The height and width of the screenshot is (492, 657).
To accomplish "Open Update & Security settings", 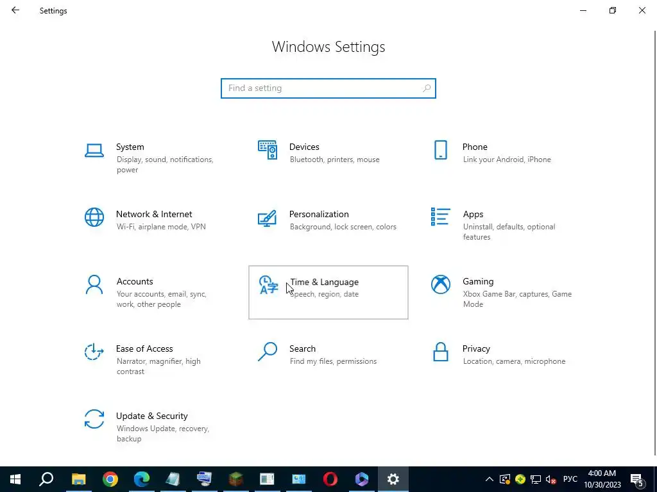I will pyautogui.click(x=155, y=427).
